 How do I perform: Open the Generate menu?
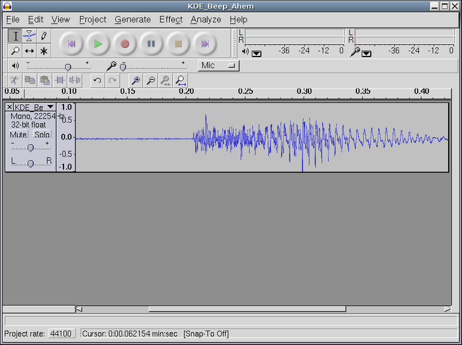132,19
